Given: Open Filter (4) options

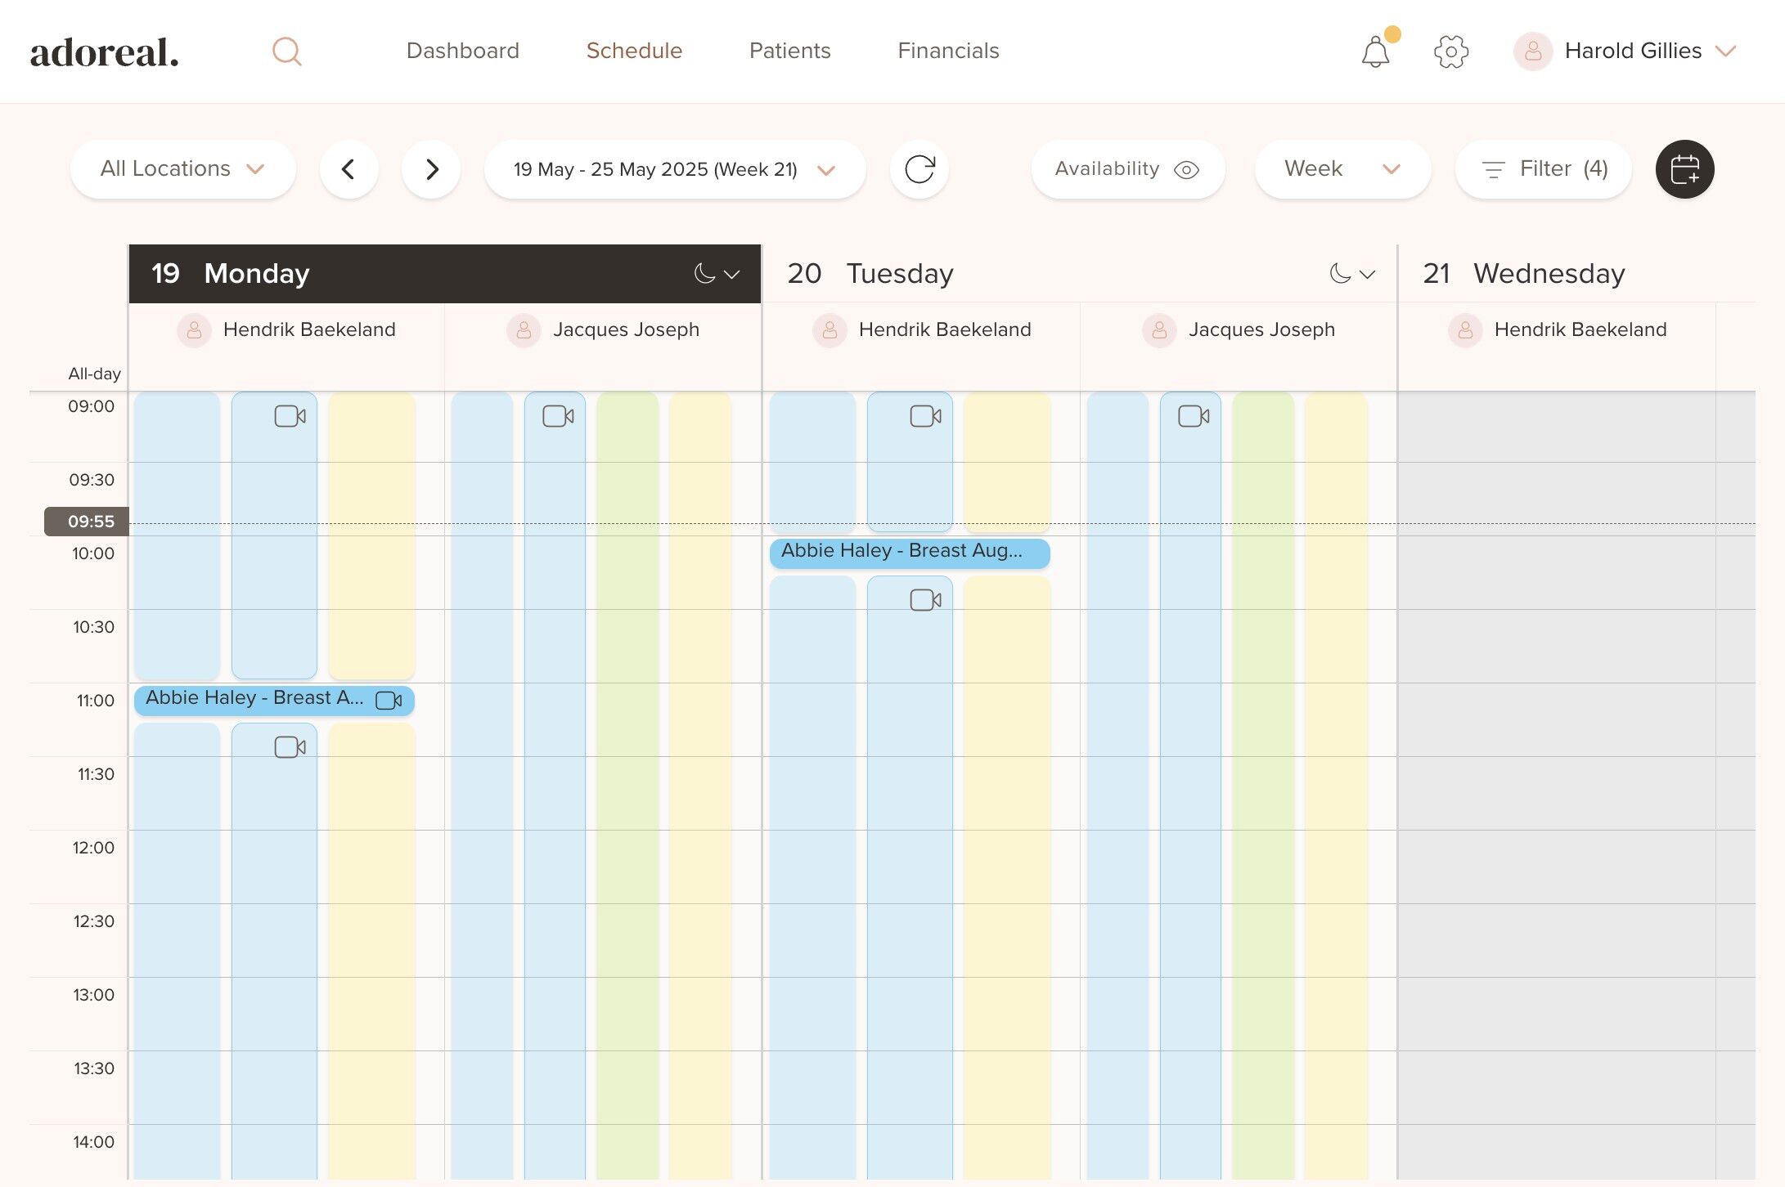Looking at the screenshot, I should tap(1543, 169).
